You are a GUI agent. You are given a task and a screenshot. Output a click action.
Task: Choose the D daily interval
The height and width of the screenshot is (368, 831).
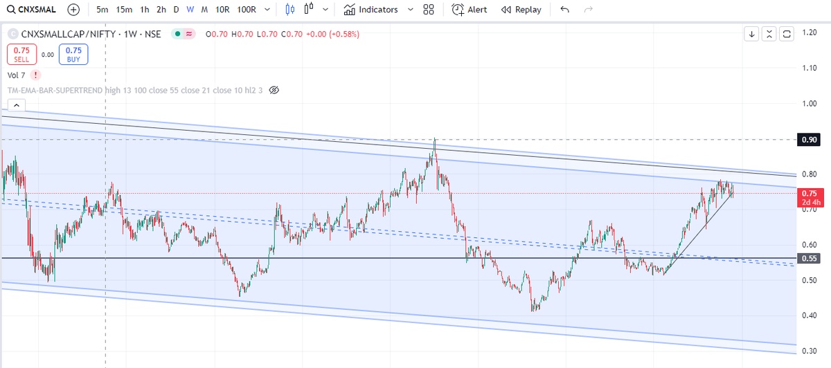click(177, 10)
